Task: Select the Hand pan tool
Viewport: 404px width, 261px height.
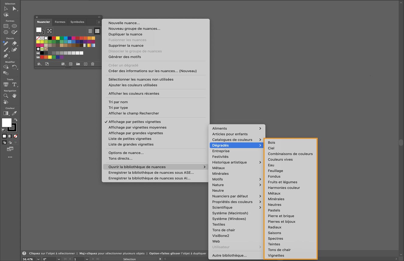Action: (x=14, y=96)
